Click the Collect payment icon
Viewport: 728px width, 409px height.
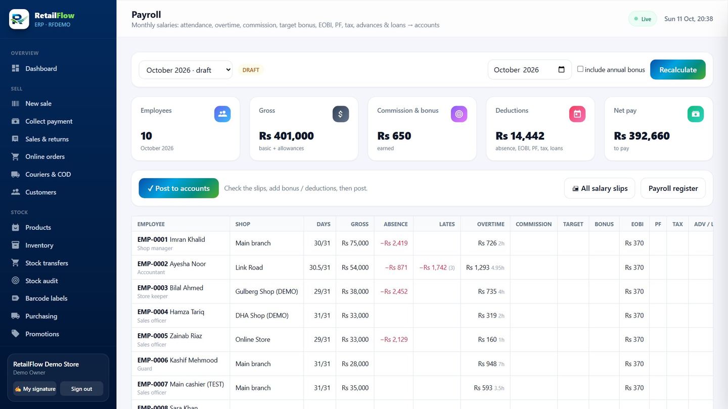pos(16,121)
